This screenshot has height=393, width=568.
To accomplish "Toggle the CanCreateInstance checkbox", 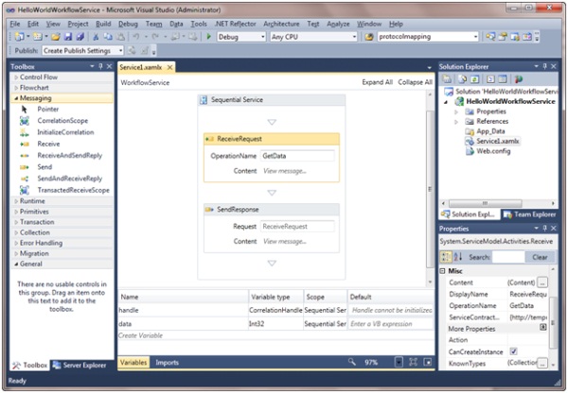I will (x=514, y=350).
